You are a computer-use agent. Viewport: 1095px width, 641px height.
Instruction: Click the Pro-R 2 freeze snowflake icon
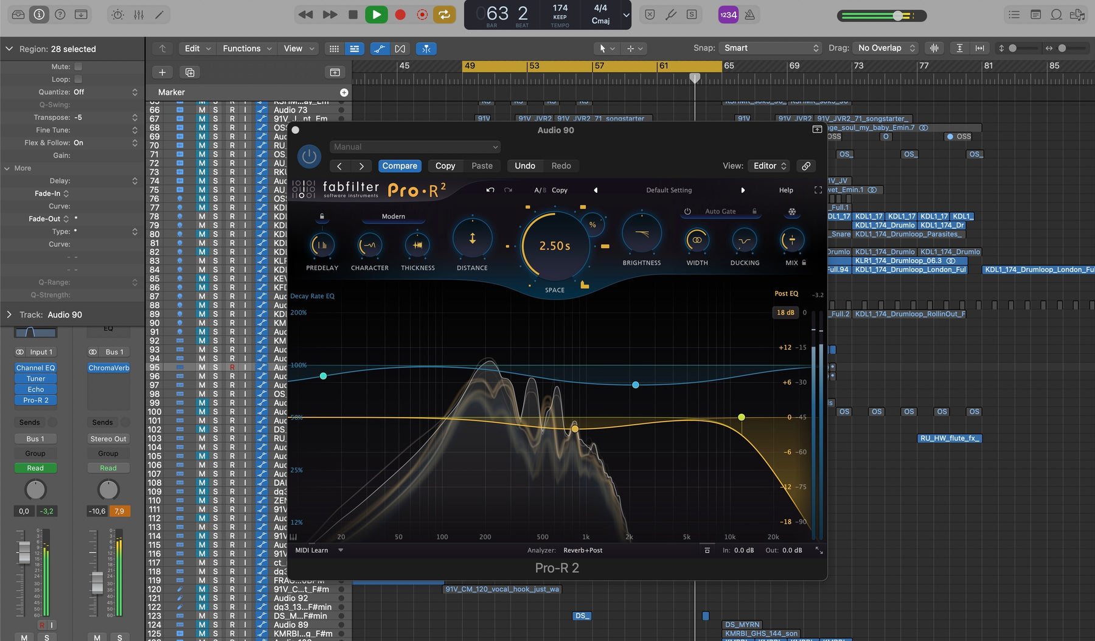[792, 212]
